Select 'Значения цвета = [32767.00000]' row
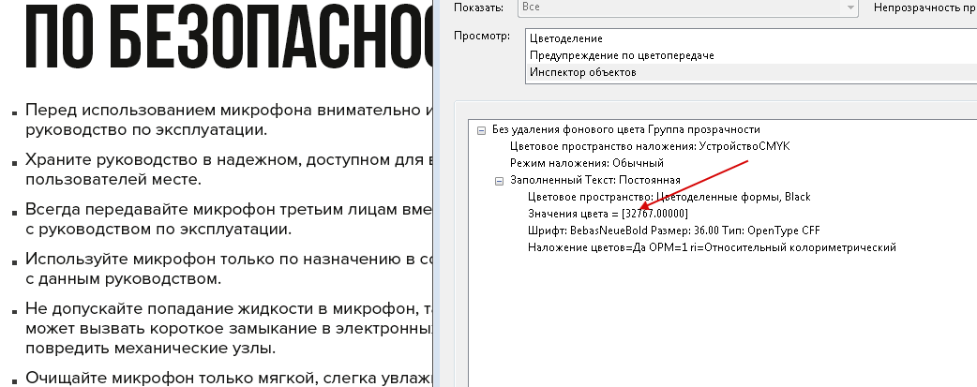Viewport: 977px width, 387px height. [608, 214]
